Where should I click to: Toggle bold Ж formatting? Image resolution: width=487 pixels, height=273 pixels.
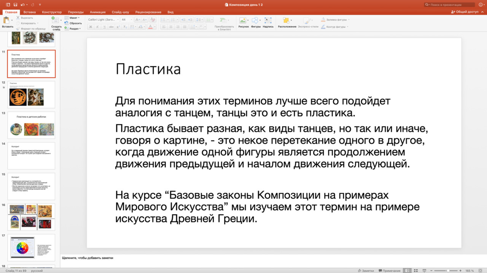click(91, 27)
